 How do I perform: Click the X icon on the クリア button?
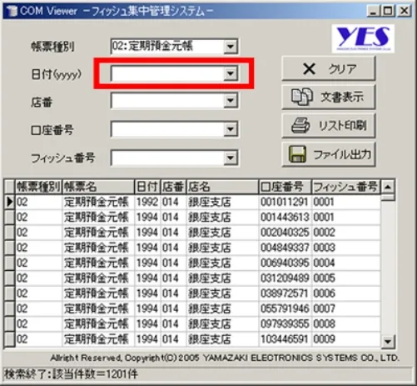click(x=309, y=68)
